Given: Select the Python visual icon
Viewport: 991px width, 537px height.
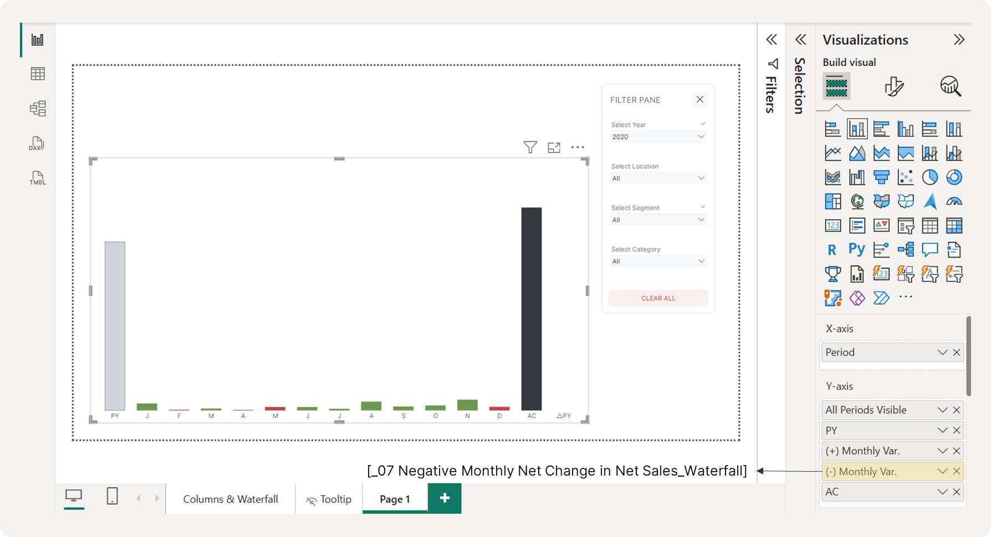Looking at the screenshot, I should point(857,249).
